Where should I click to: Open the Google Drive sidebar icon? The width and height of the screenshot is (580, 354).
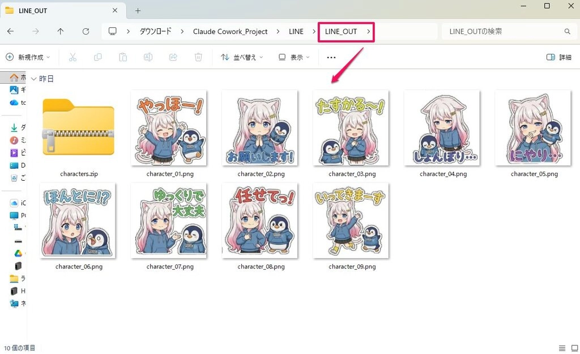click(x=18, y=253)
